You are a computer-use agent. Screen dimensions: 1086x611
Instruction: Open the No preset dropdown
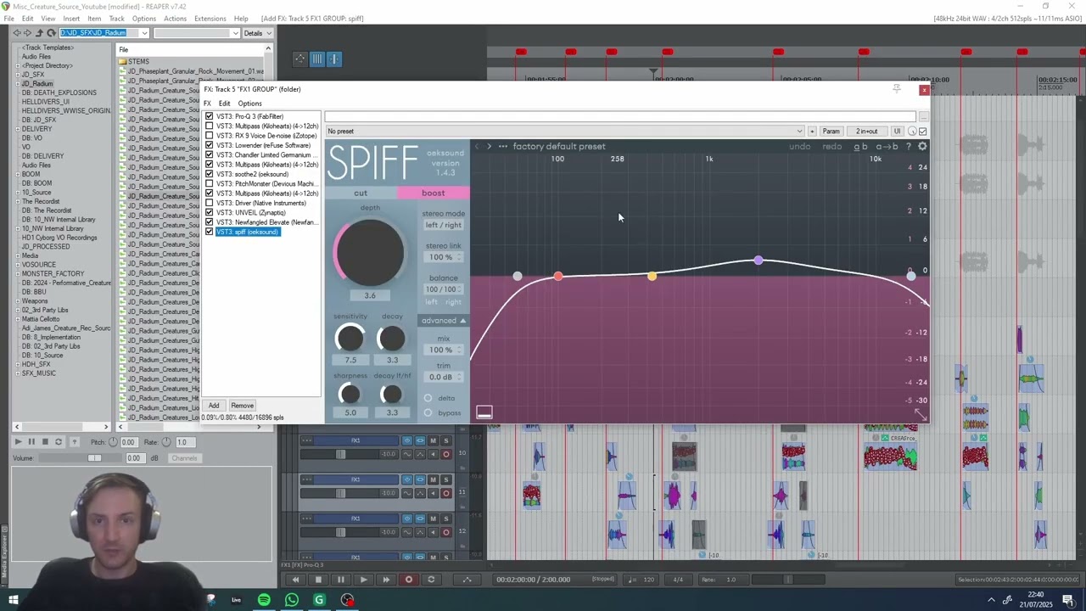tap(565, 132)
